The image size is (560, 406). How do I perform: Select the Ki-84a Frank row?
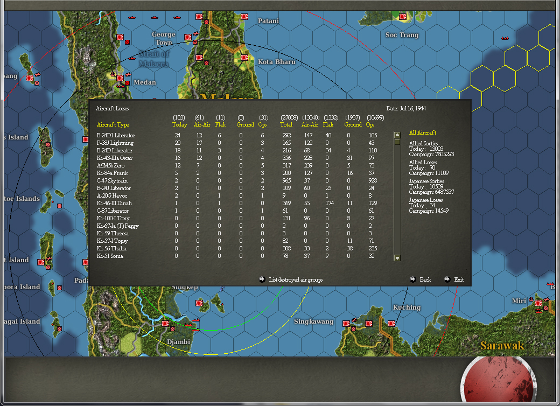coord(237,173)
